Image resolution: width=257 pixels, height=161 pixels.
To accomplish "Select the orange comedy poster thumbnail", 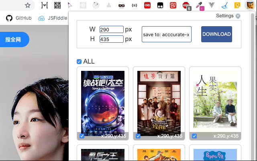I will (159, 155).
